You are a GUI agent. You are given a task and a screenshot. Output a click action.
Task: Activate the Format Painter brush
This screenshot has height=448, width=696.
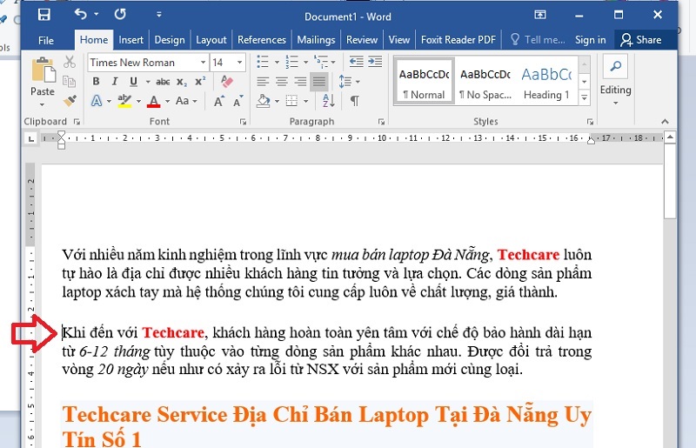click(70, 101)
